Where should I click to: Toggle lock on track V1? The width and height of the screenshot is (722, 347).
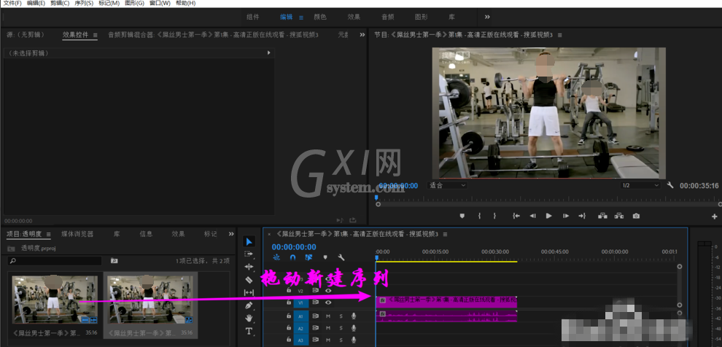coord(288,303)
